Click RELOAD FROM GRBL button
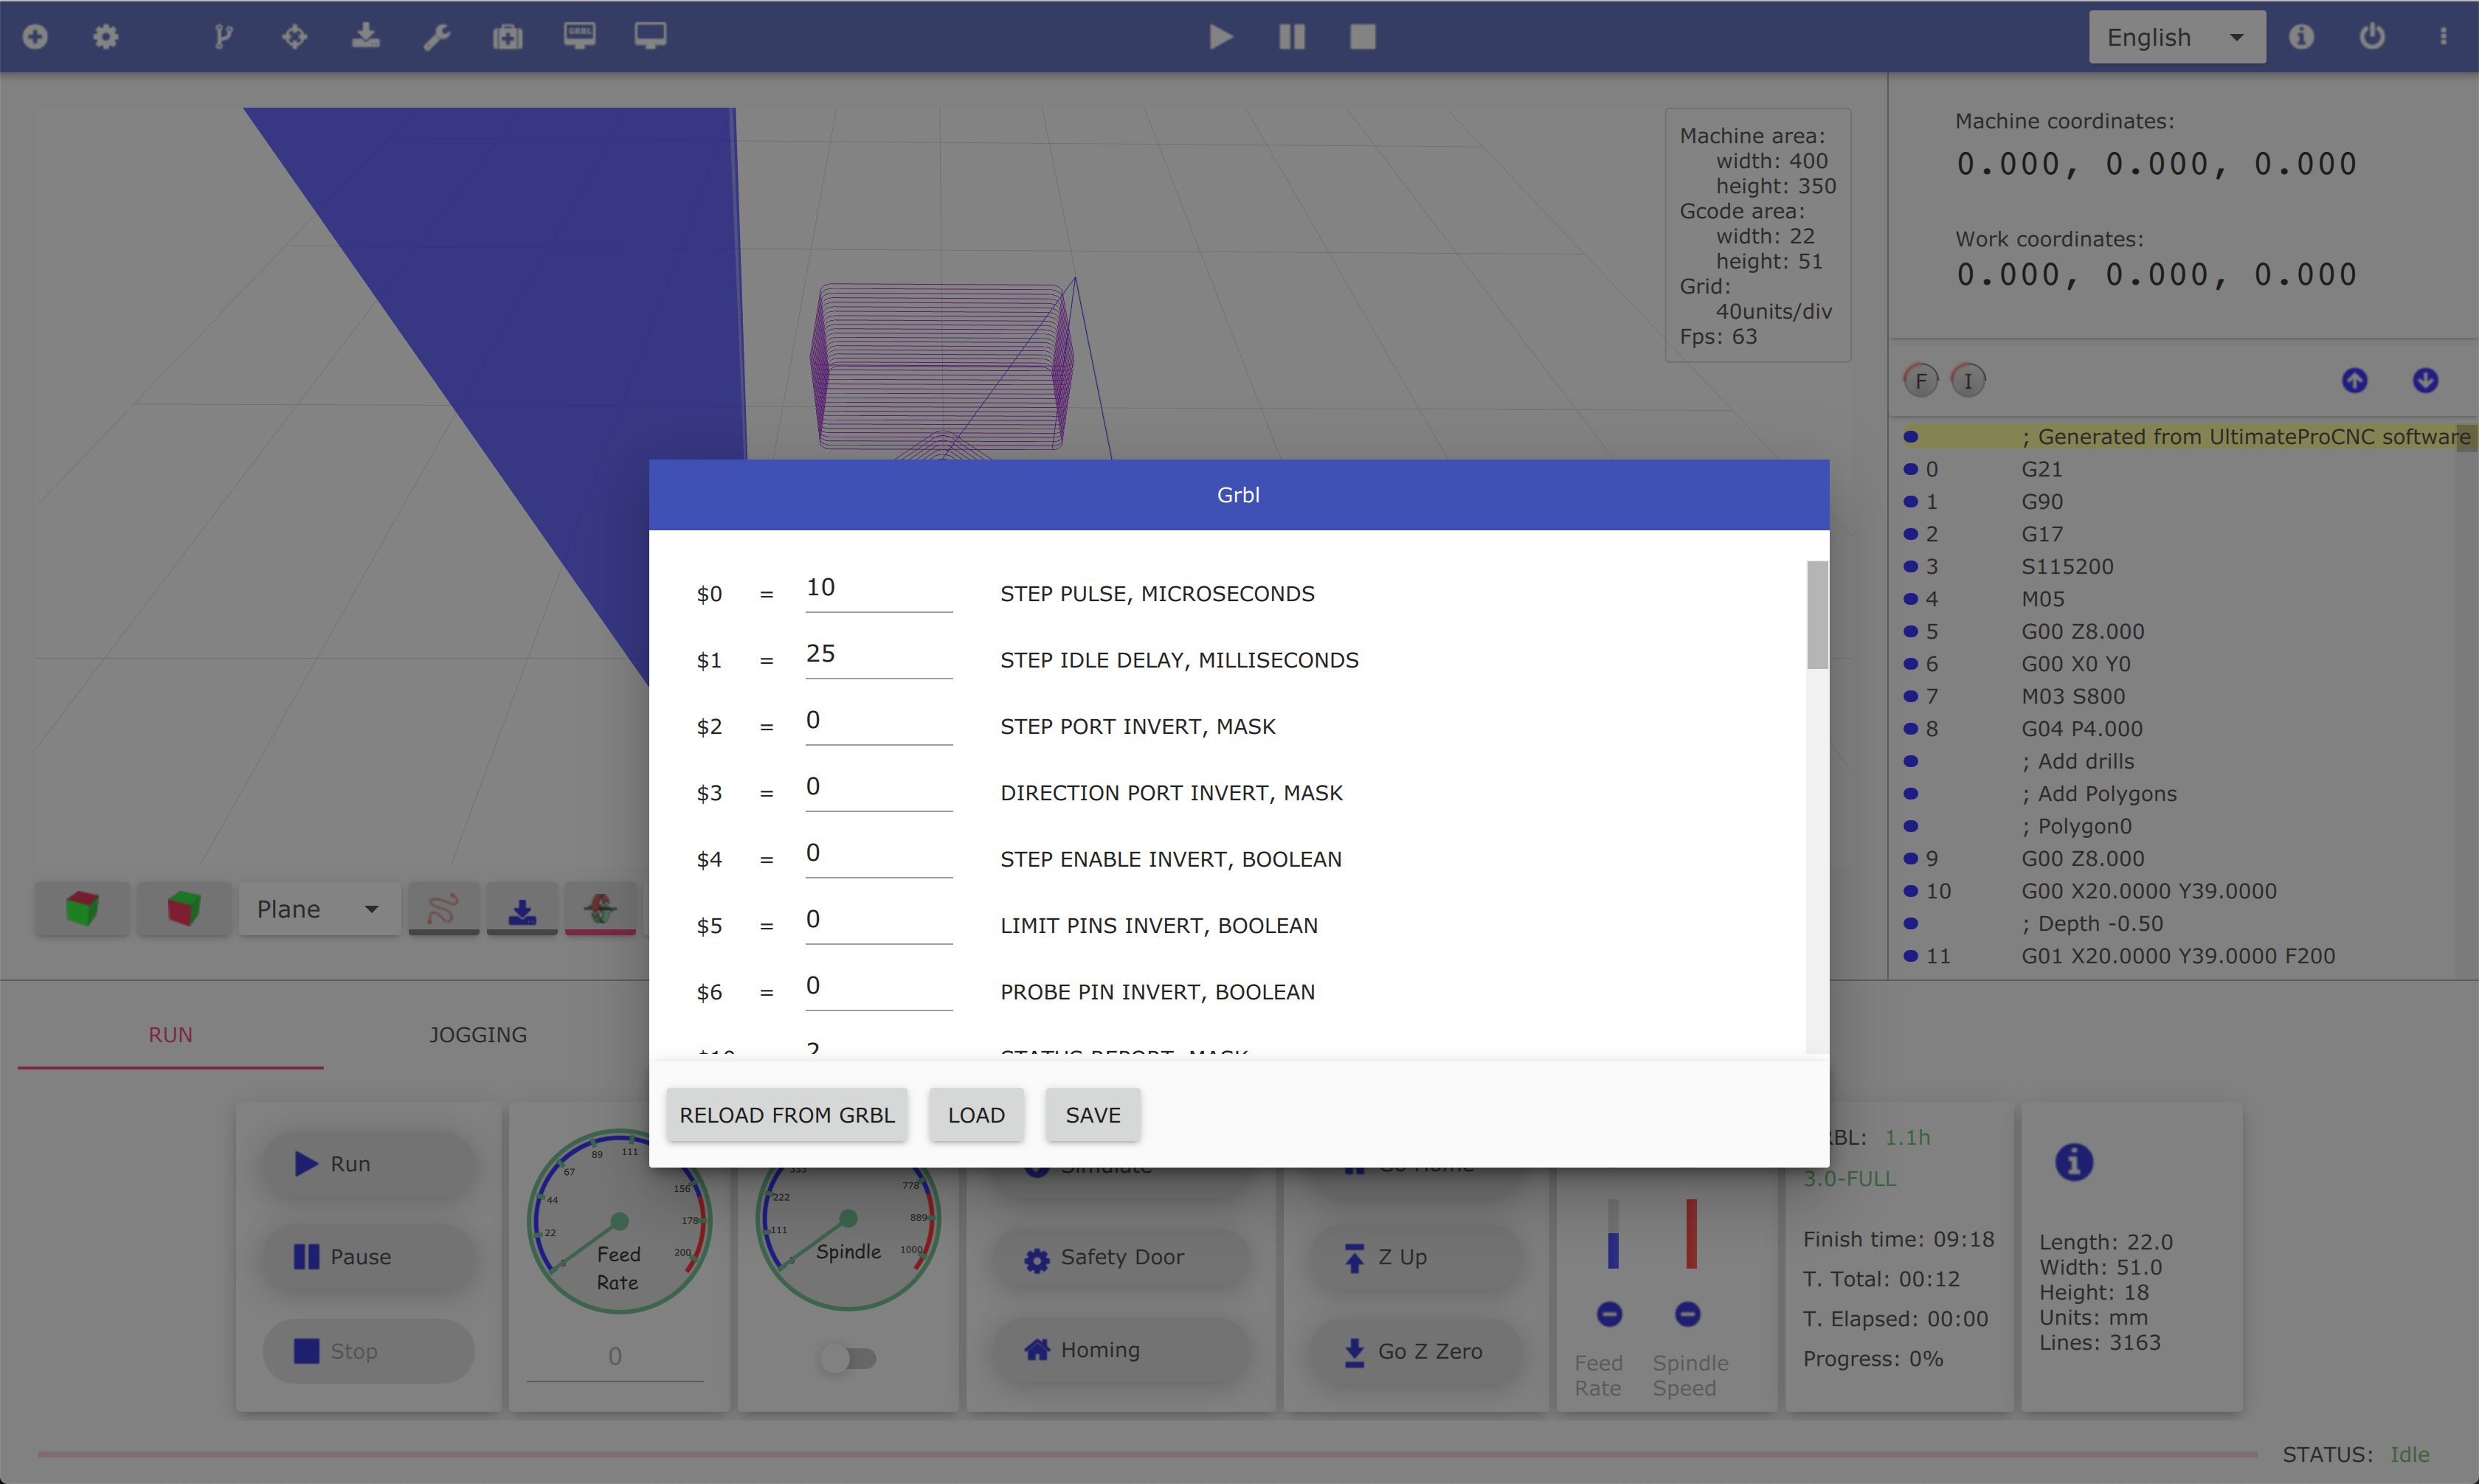 (787, 1115)
